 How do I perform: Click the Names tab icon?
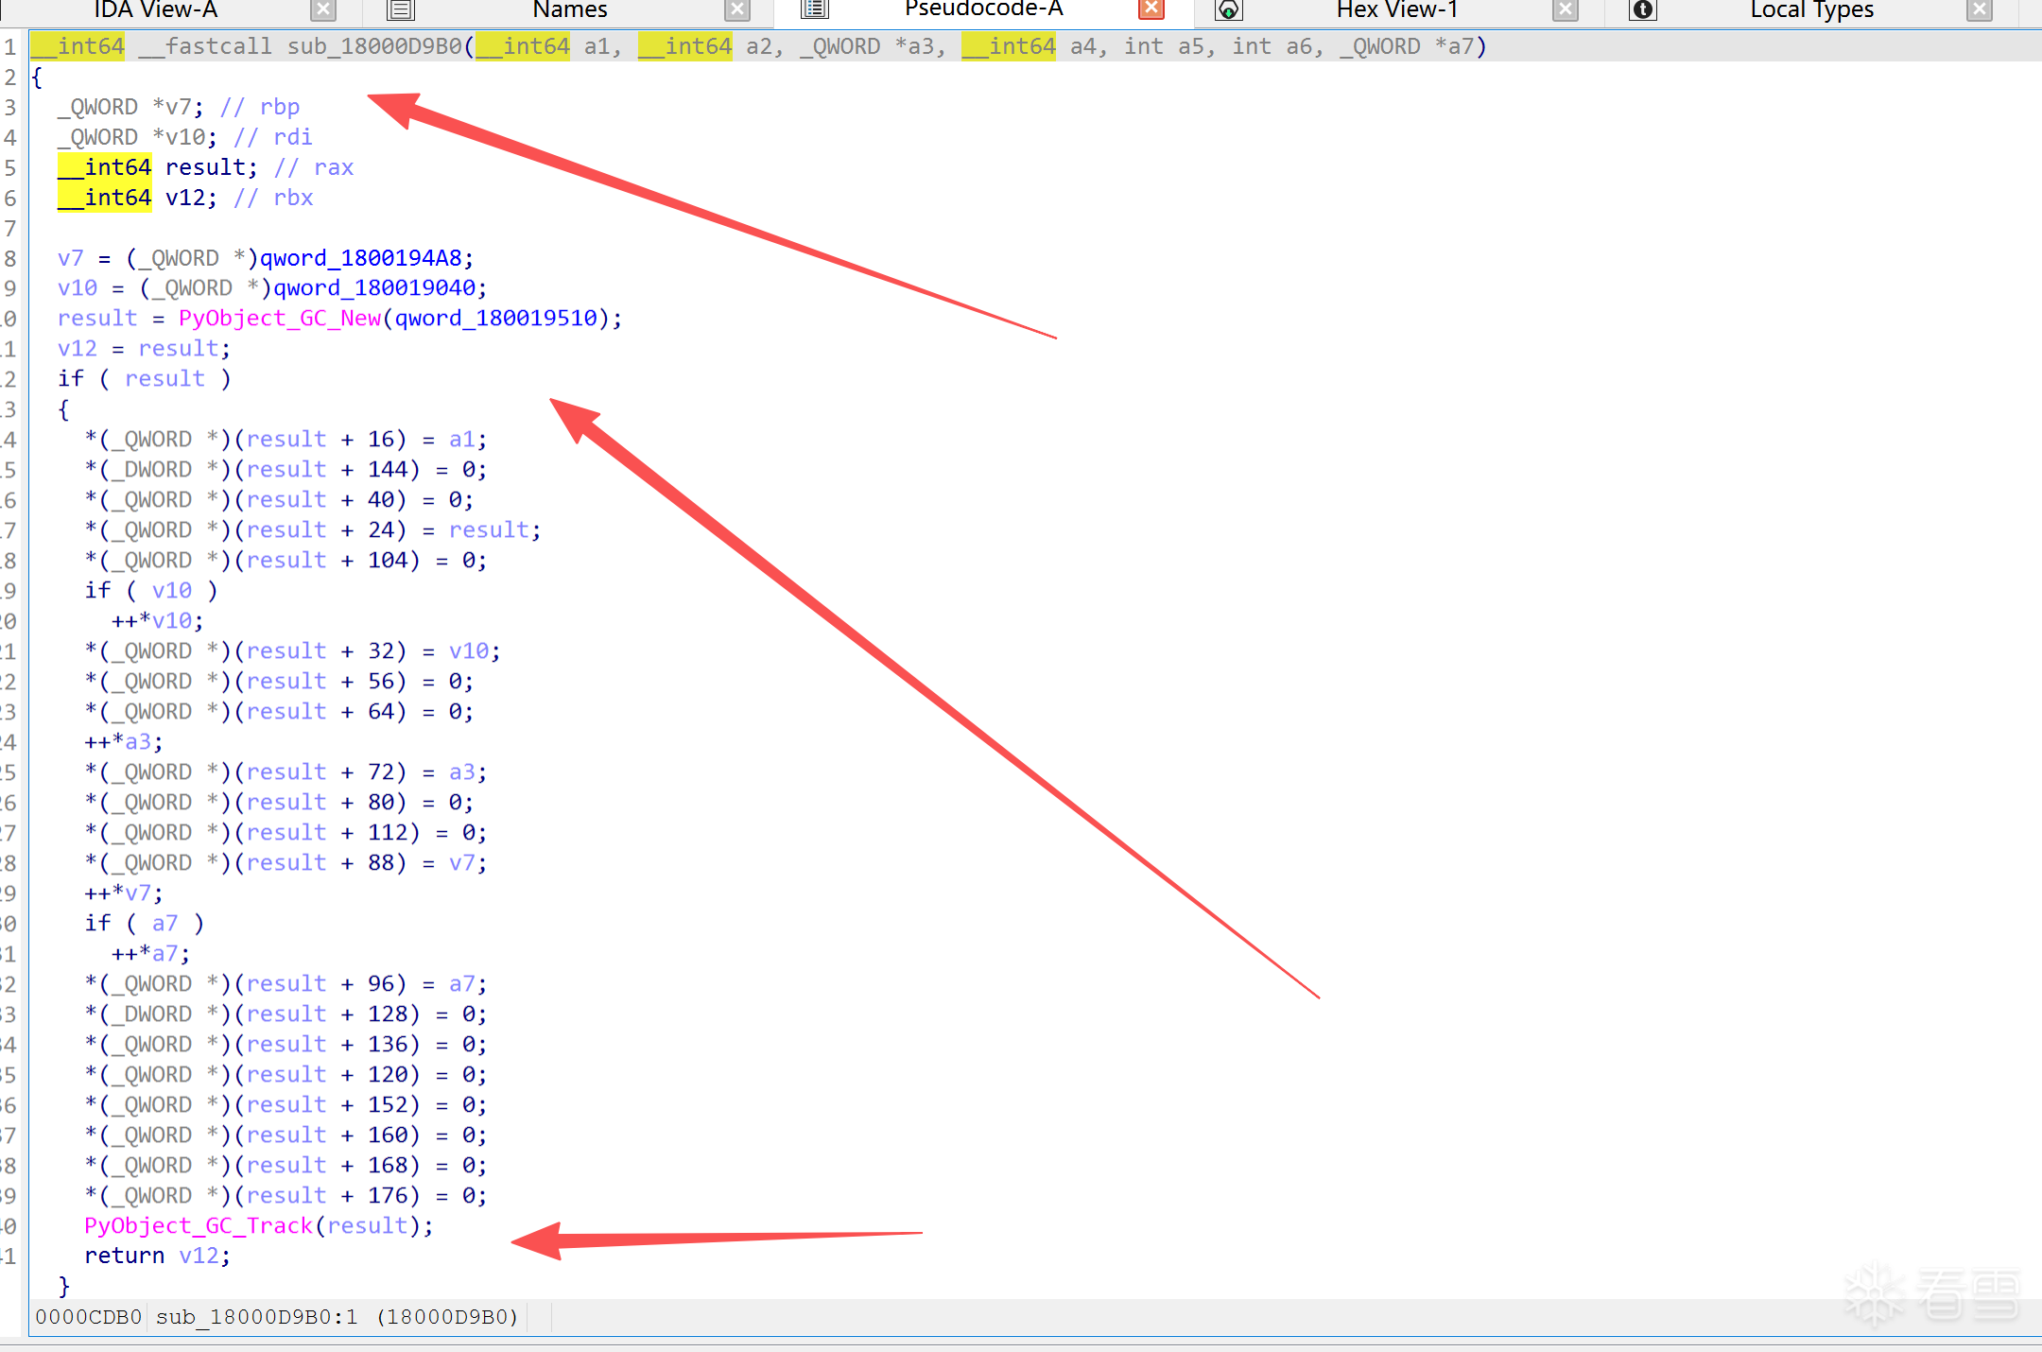point(401,10)
